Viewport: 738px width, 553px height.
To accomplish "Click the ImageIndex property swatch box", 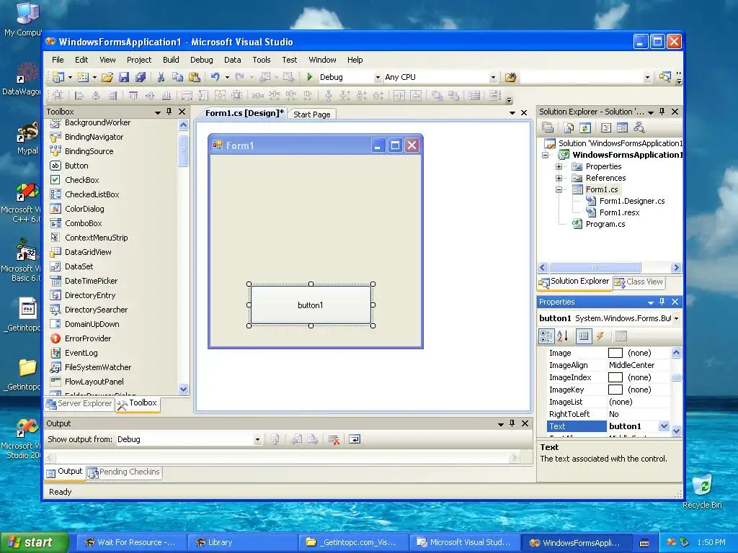I will 615,377.
